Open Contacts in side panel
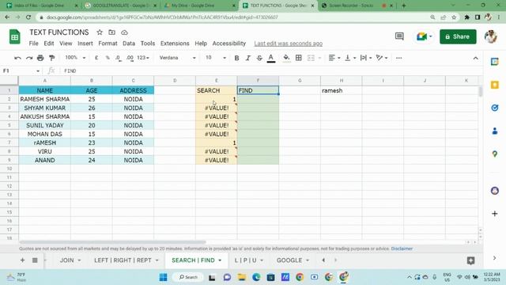 pyautogui.click(x=495, y=131)
